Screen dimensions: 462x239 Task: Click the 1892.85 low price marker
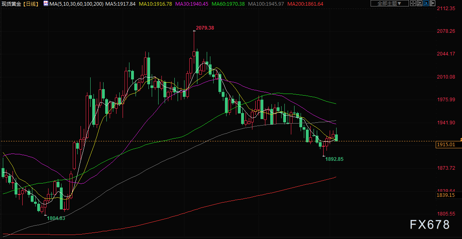[x=334, y=159]
